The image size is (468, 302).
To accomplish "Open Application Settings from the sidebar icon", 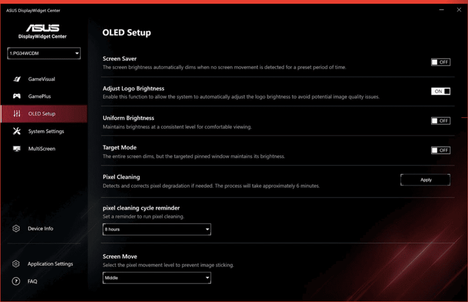I will [x=15, y=264].
